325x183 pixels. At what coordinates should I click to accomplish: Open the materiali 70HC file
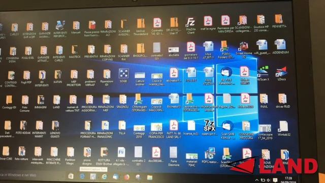tap(191, 156)
